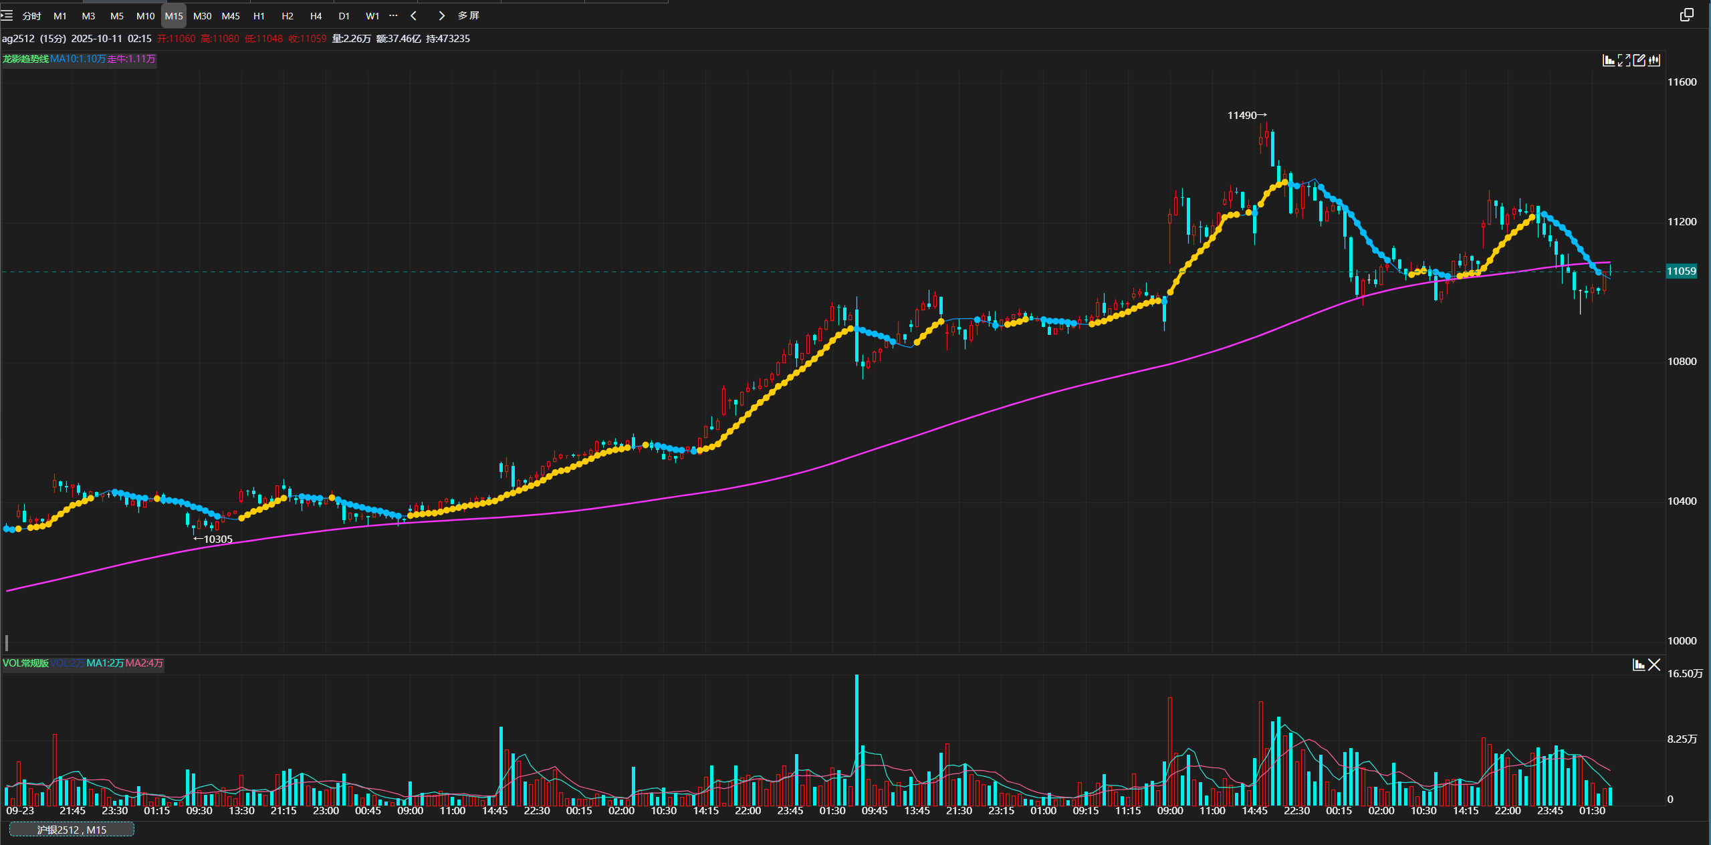The height and width of the screenshot is (845, 1711).
Task: Close the VOL sub-panel
Action: [x=1654, y=665]
